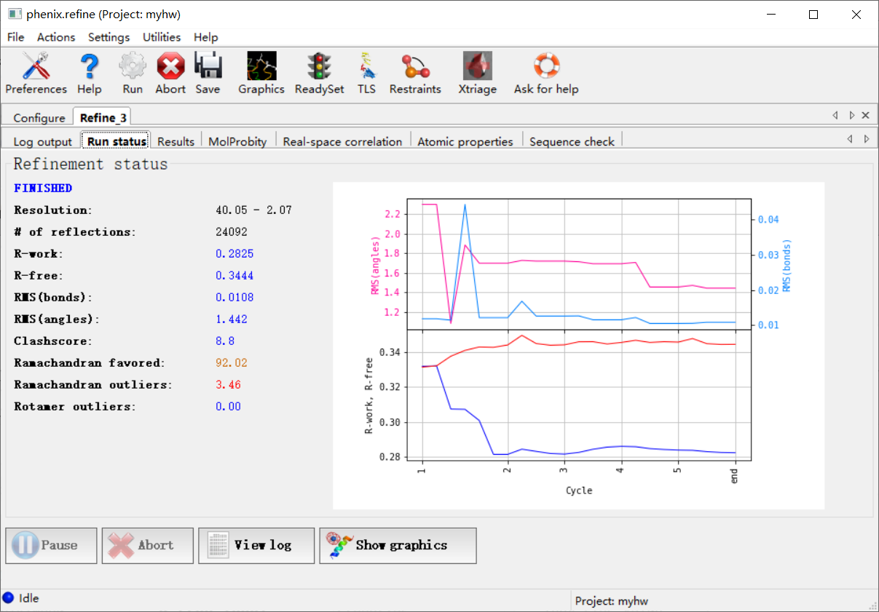Switch to the Log output tab
Viewport: 879px width, 612px height.
point(43,141)
